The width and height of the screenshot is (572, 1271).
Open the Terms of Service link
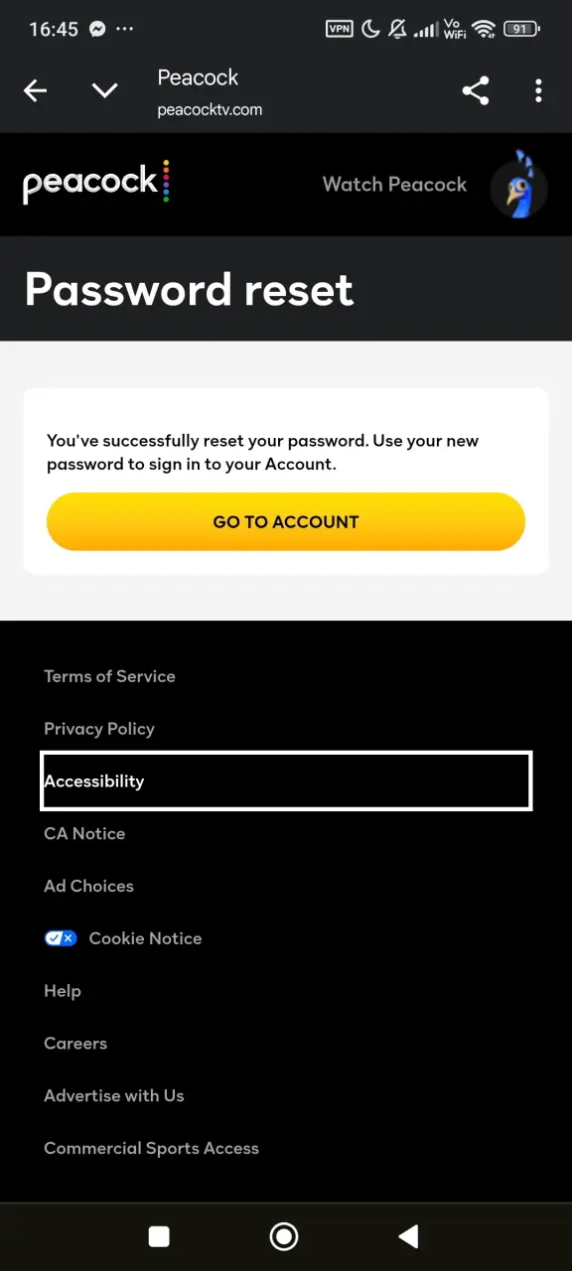pos(109,676)
